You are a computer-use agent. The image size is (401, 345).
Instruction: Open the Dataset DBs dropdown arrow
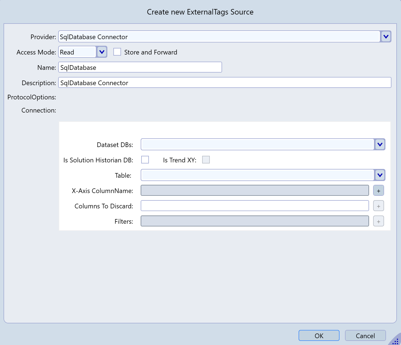click(380, 145)
